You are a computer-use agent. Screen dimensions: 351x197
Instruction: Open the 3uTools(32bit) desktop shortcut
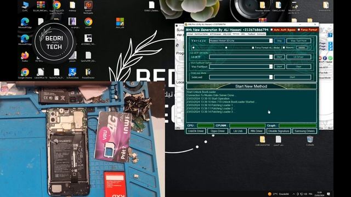tap(72, 73)
